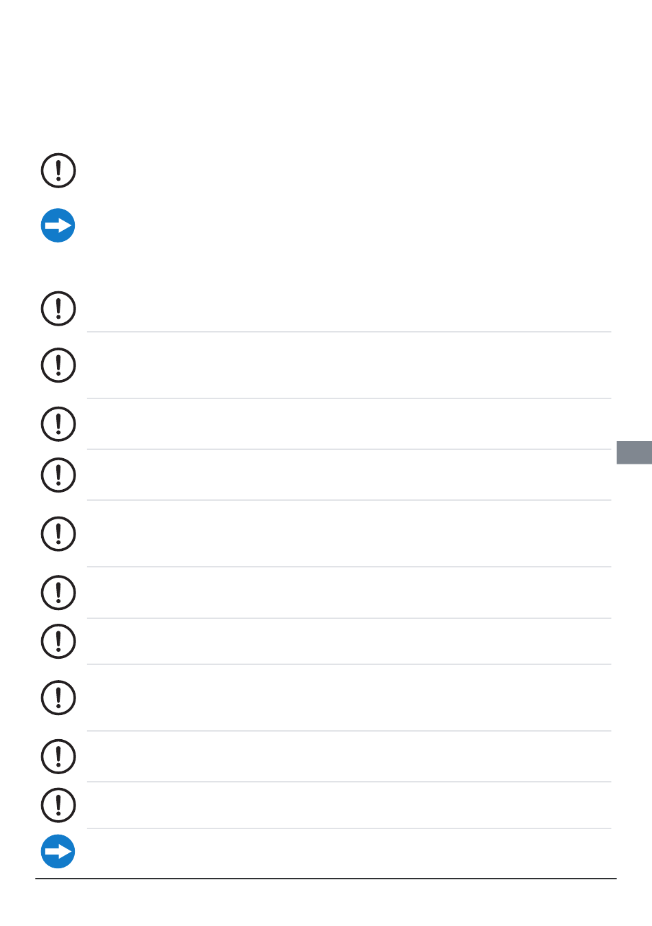This screenshot has width=652, height=926.
Task: Select the fifth exclamation icon in the divided list
Action: coord(58,534)
